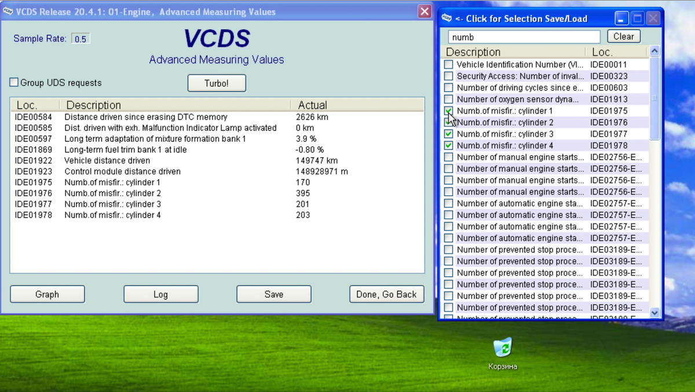
Task: Click location code IDE01869
Action: tap(34, 149)
